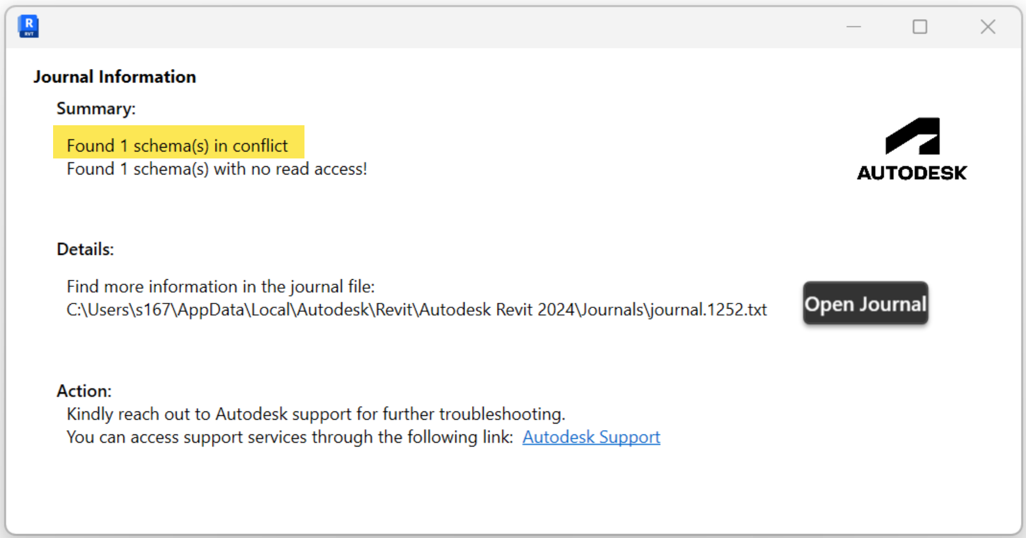The height and width of the screenshot is (538, 1026).
Task: Close the Journal Information dialog
Action: pyautogui.click(x=988, y=27)
